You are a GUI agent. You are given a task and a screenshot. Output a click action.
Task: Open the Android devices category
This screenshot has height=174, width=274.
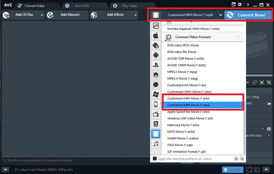(156, 55)
